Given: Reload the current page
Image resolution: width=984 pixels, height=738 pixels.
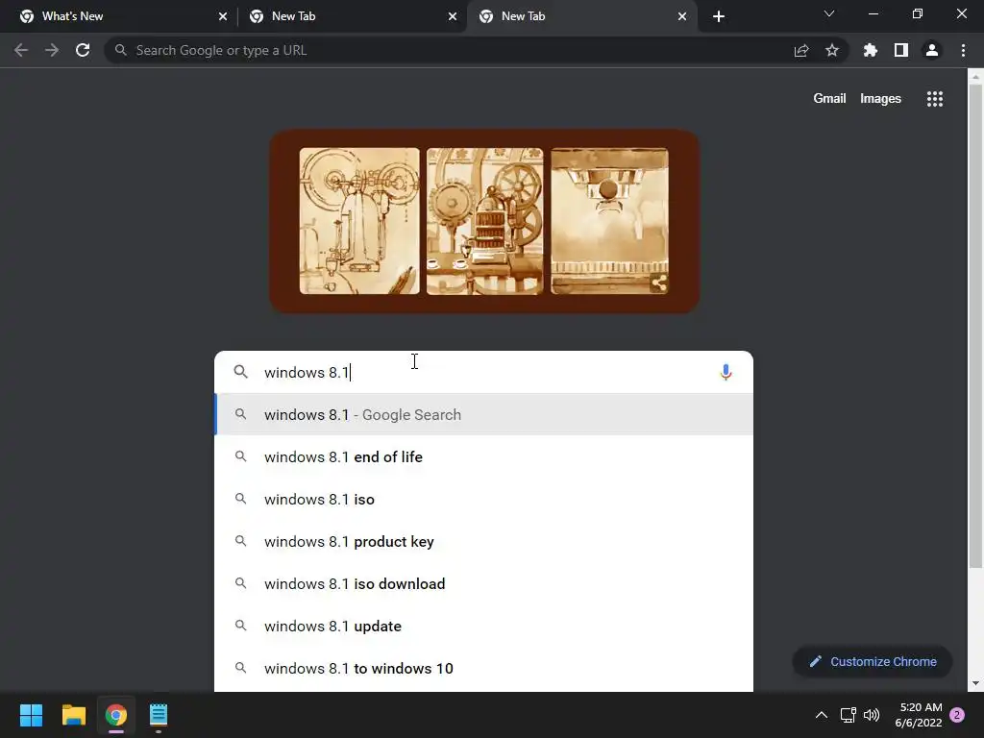Looking at the screenshot, I should [x=83, y=50].
